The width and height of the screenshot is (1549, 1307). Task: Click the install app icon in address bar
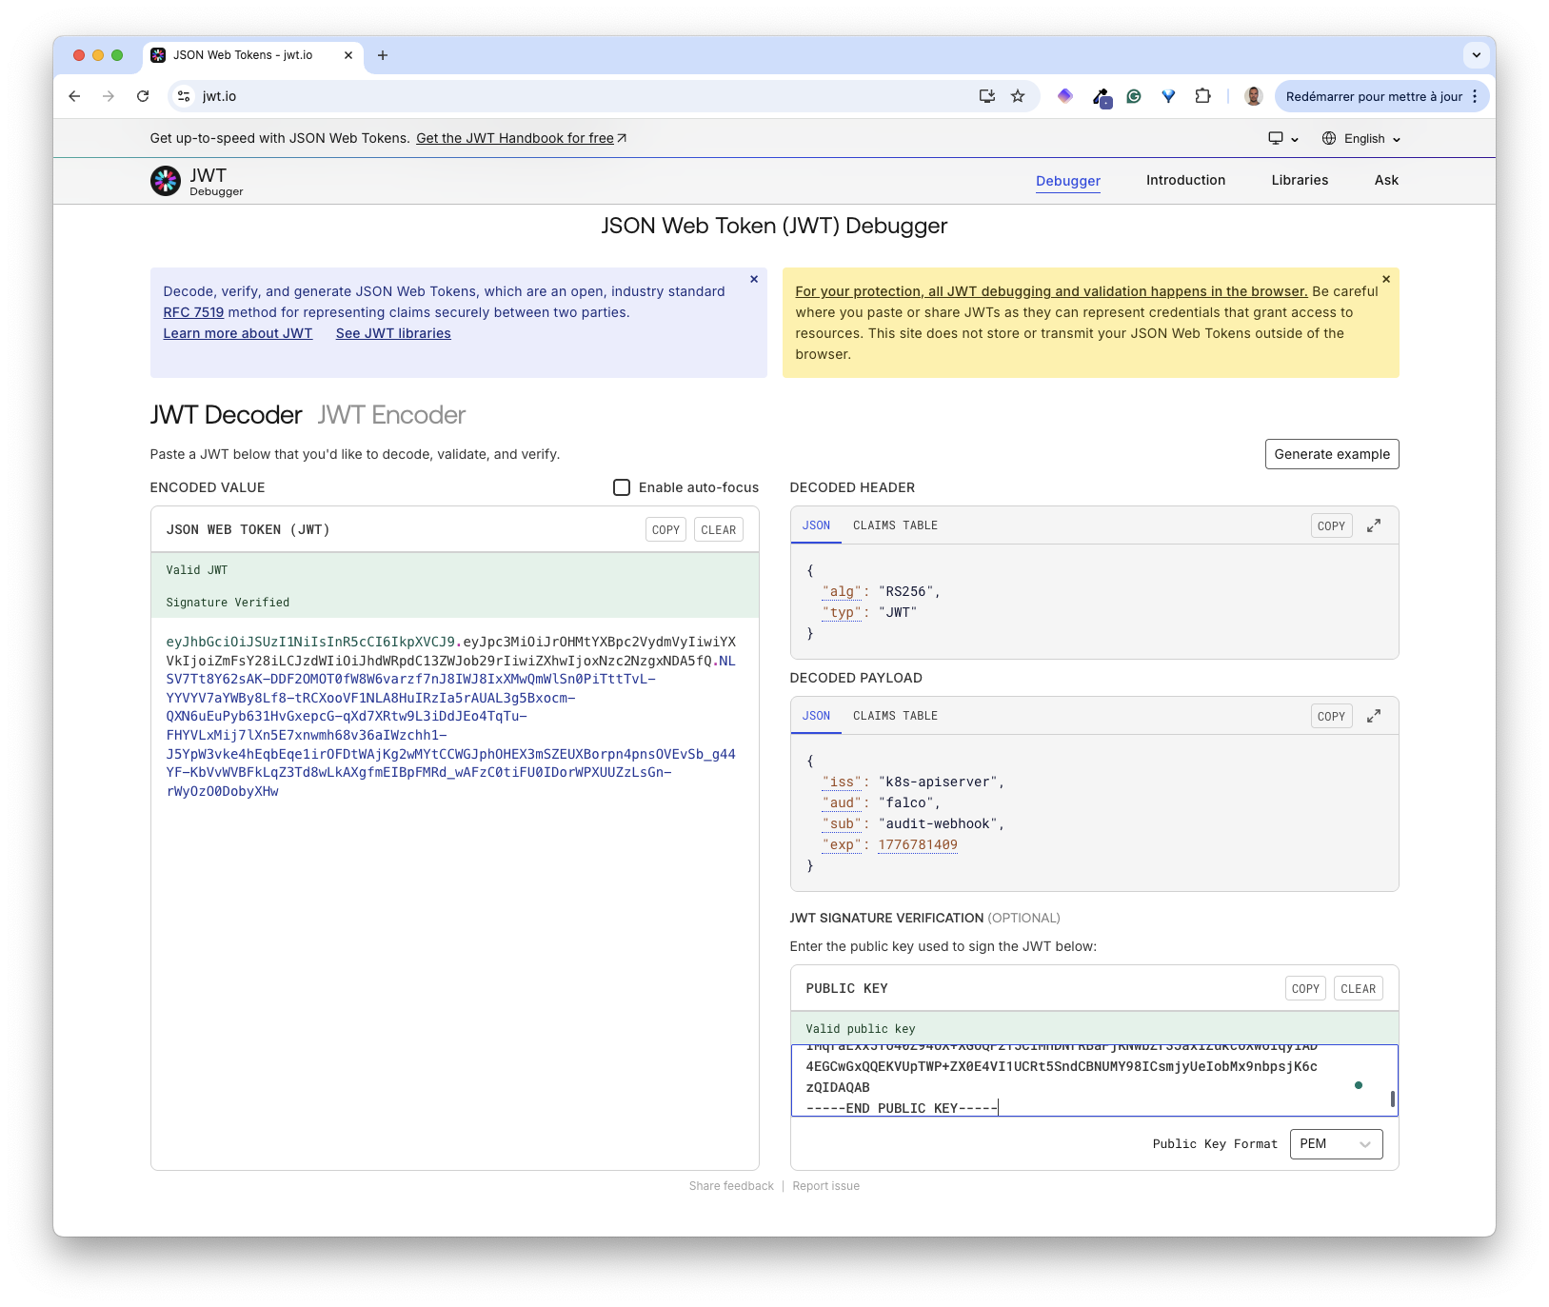(987, 96)
